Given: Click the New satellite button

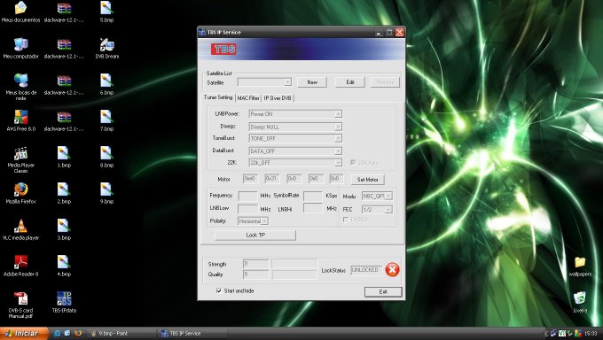Looking at the screenshot, I should (x=312, y=82).
